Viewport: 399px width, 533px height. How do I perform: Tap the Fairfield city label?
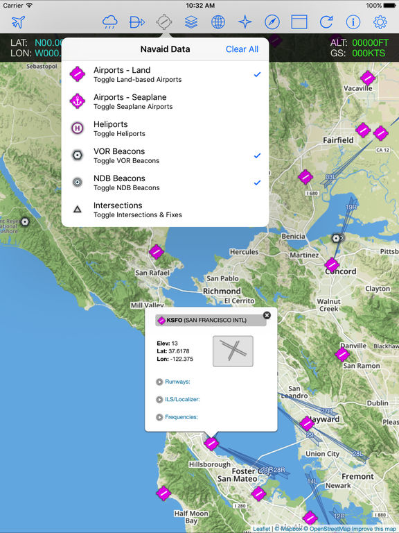[338, 140]
